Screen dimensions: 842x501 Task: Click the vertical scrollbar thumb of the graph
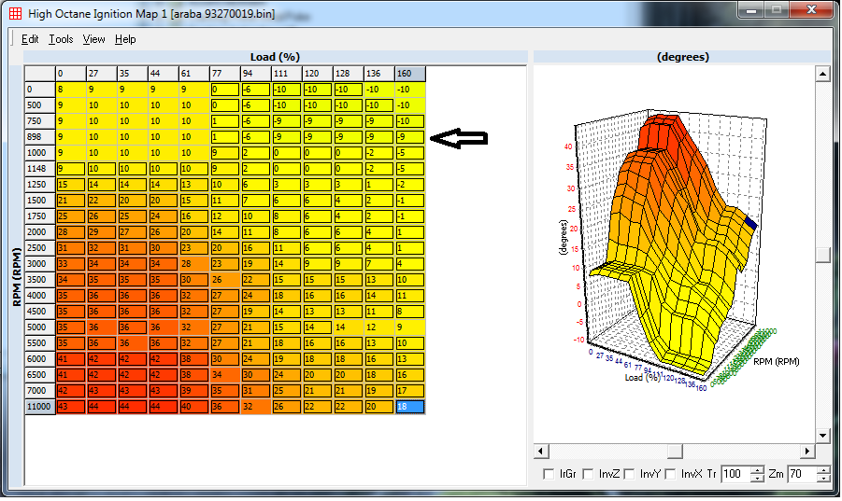click(822, 255)
